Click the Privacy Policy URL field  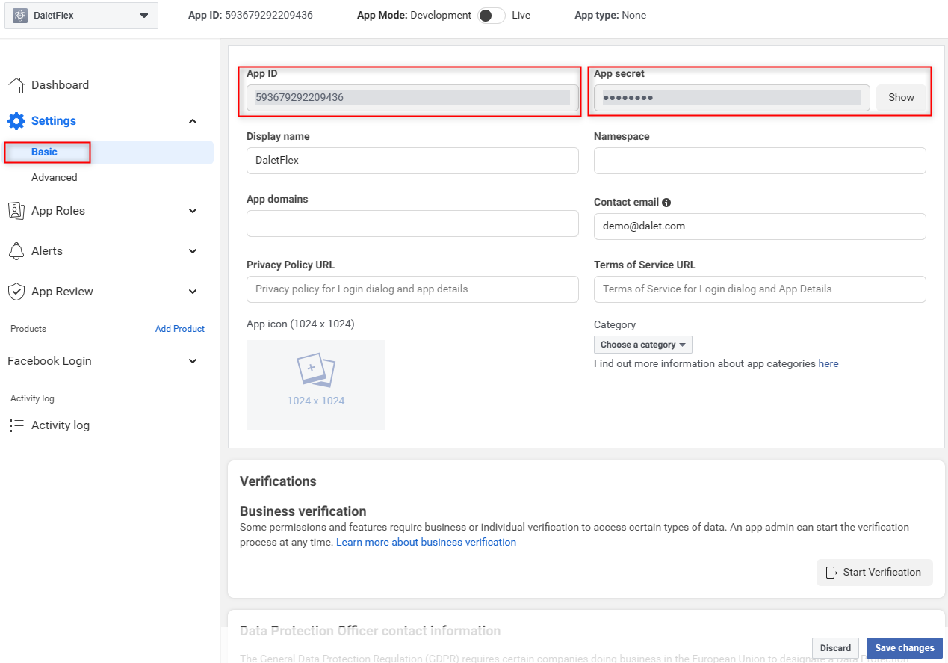[412, 289]
